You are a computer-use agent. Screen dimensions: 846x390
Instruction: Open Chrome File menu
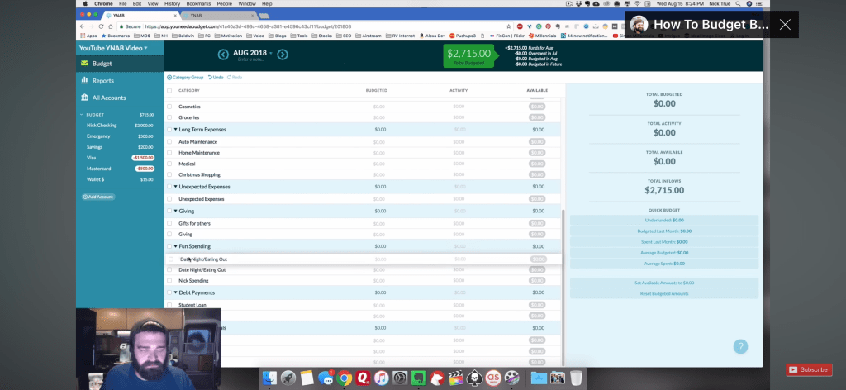coord(123,4)
